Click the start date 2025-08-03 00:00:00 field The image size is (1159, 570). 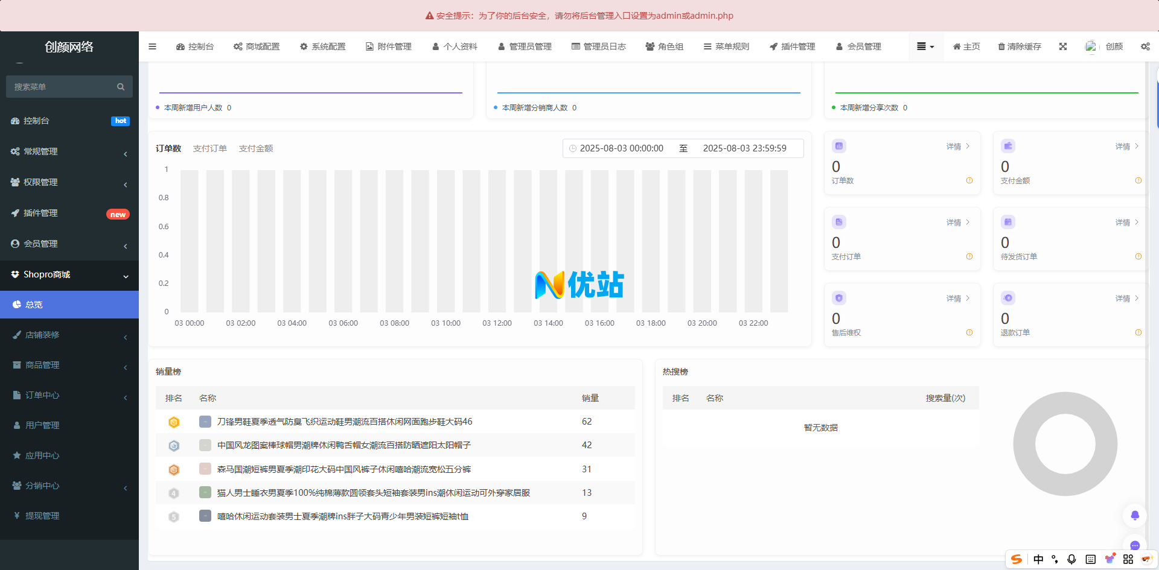click(x=621, y=148)
